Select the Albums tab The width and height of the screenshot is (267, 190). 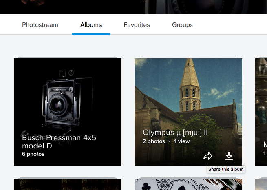[91, 25]
